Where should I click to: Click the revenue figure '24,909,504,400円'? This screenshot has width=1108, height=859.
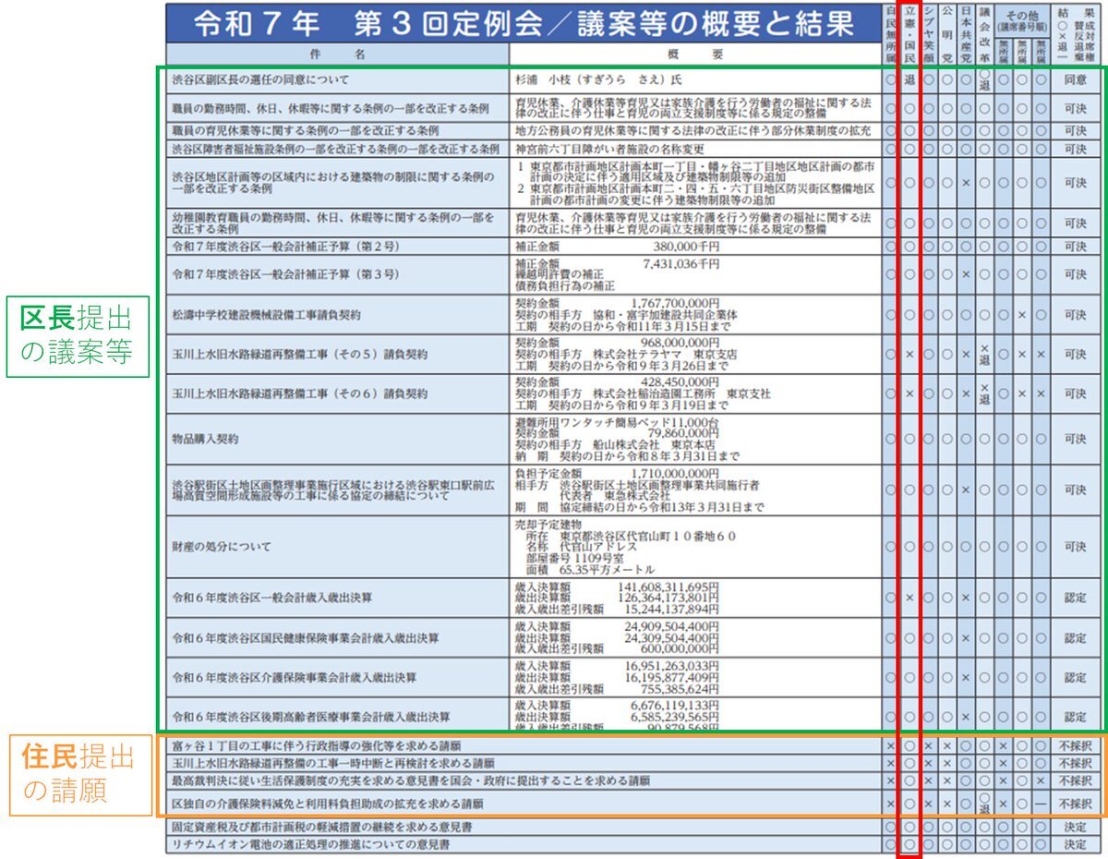coord(672,625)
